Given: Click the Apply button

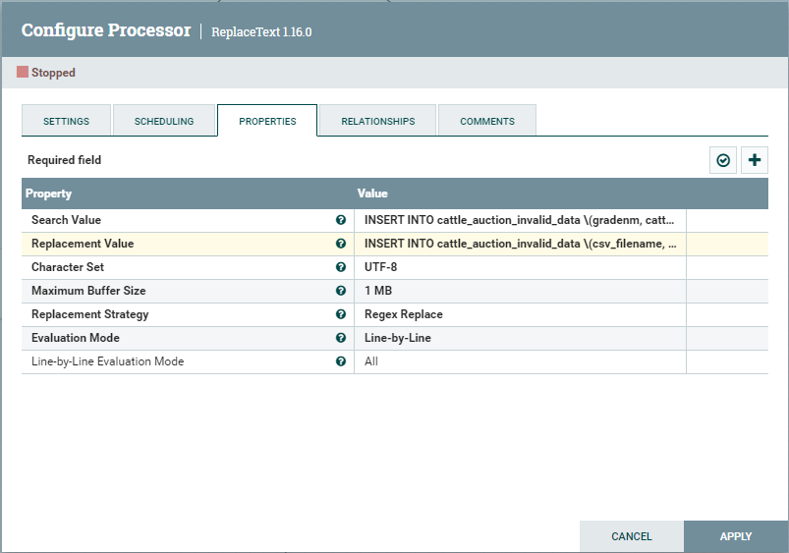Looking at the screenshot, I should coord(736,536).
